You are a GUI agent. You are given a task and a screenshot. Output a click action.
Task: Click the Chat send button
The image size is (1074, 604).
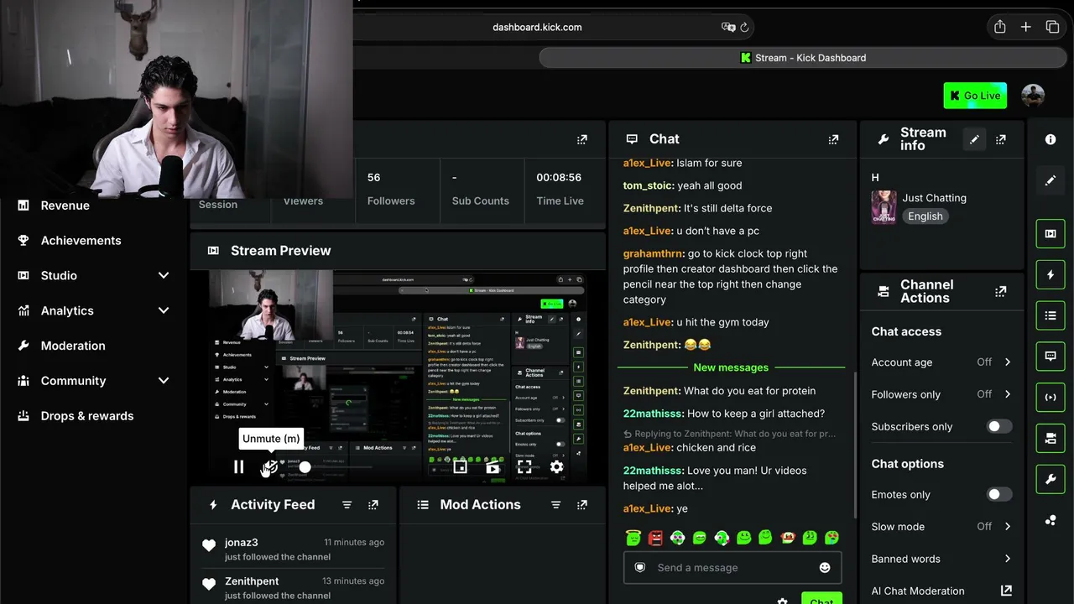pyautogui.click(x=821, y=599)
